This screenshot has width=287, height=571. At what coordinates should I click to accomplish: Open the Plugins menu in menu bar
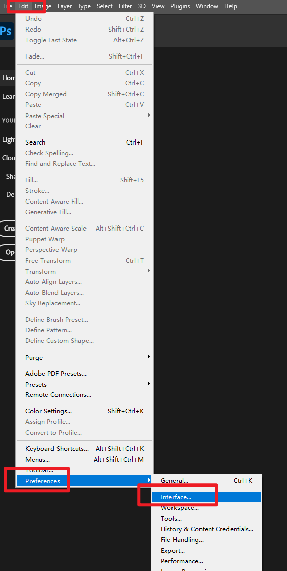(x=180, y=6)
